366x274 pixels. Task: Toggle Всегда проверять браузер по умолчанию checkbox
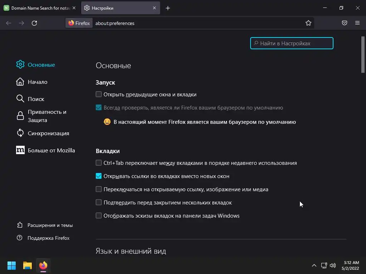click(99, 107)
